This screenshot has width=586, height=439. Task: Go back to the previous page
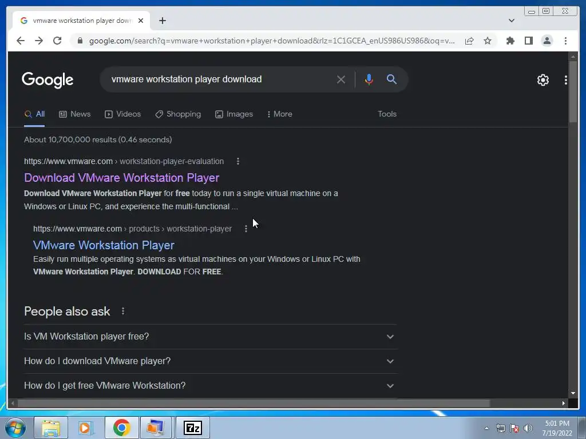[x=21, y=41]
